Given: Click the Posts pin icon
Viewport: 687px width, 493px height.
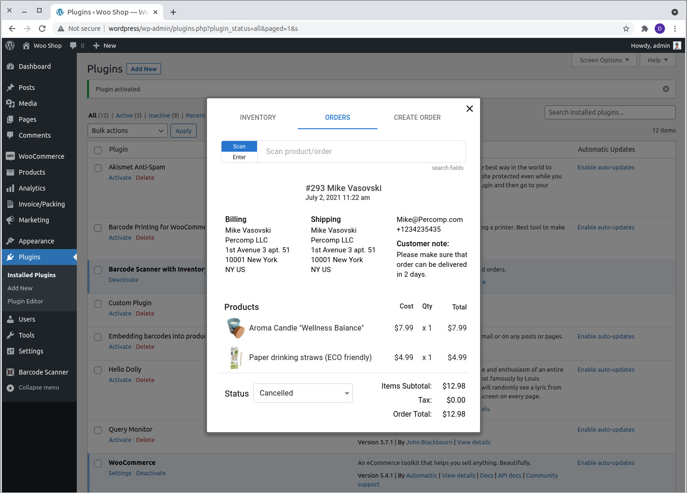Looking at the screenshot, I should 10,88.
